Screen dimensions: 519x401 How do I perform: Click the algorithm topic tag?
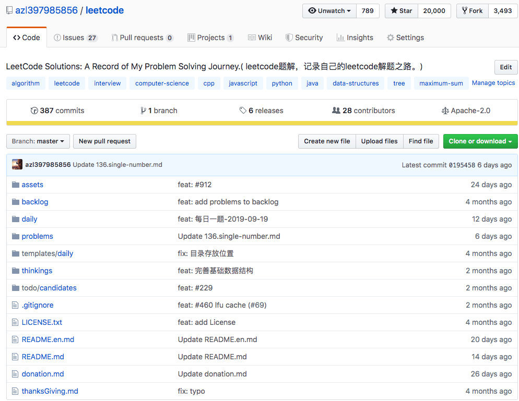pyautogui.click(x=26, y=83)
